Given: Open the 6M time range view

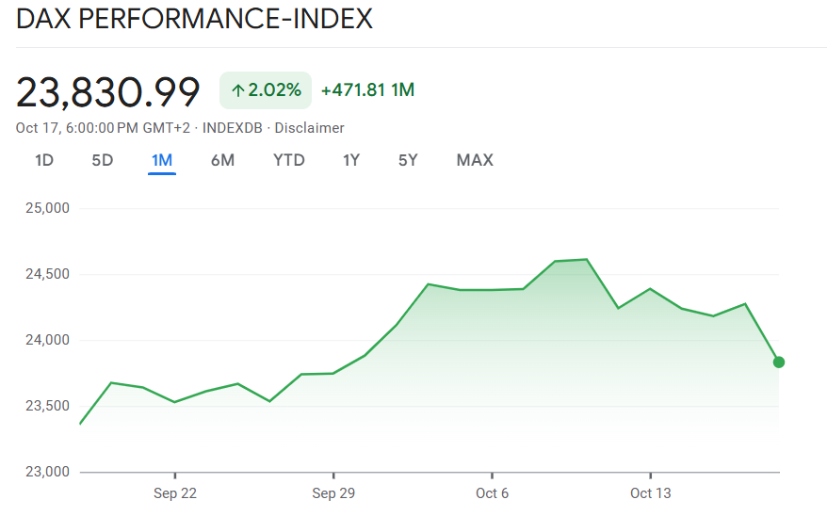Looking at the screenshot, I should click(x=222, y=160).
